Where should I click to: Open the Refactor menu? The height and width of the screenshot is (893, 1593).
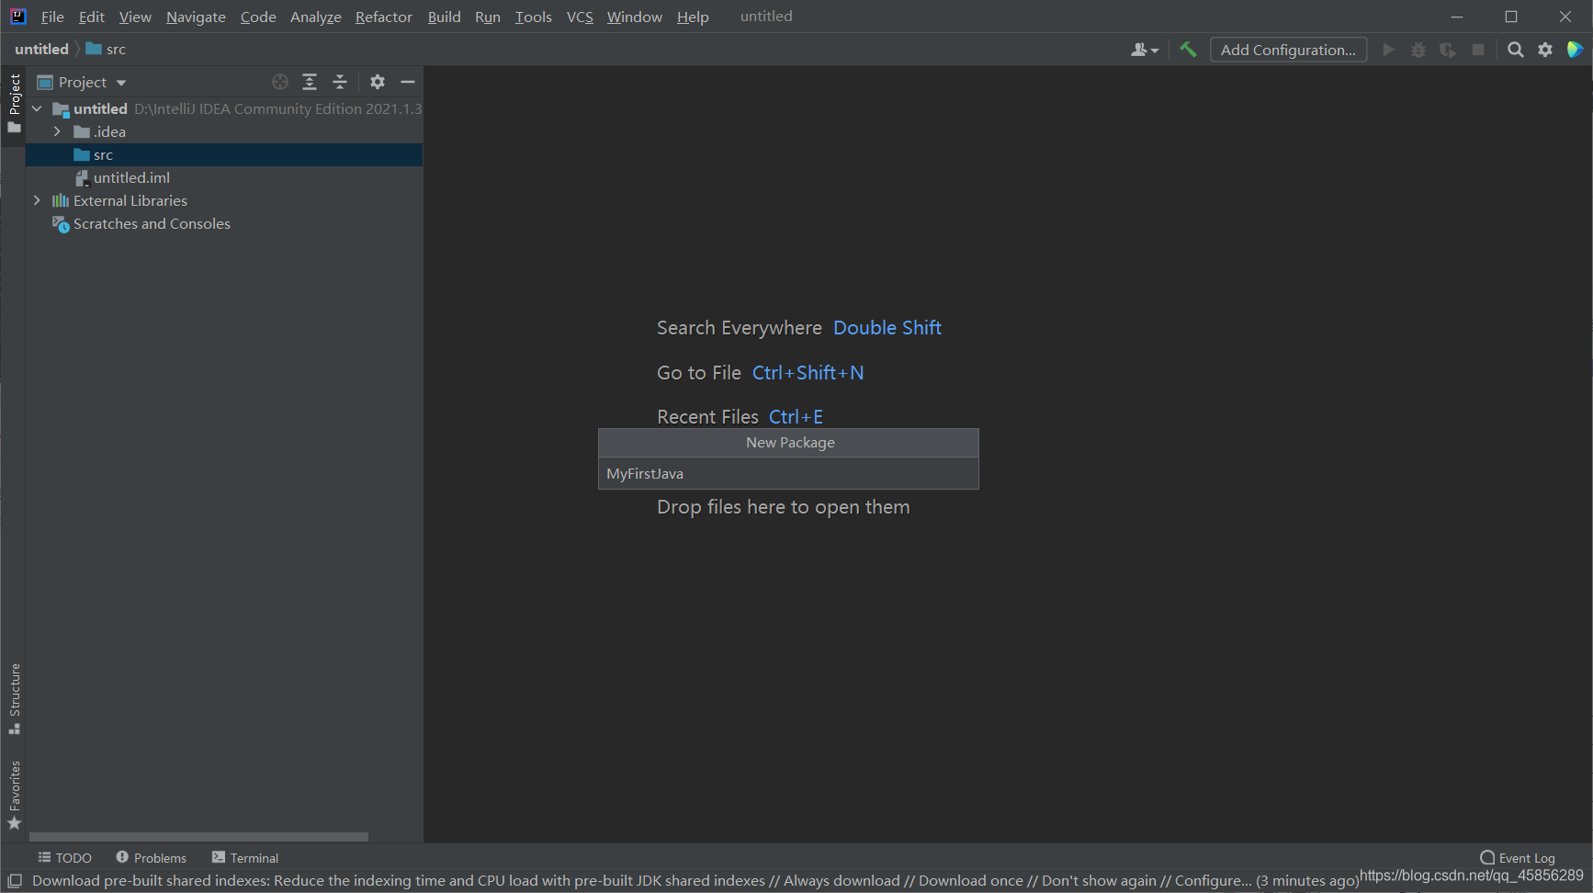384,17
